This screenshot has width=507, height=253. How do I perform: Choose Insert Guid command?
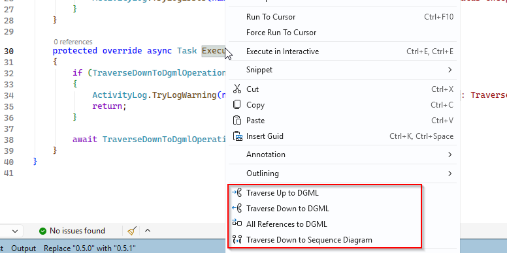point(342,136)
